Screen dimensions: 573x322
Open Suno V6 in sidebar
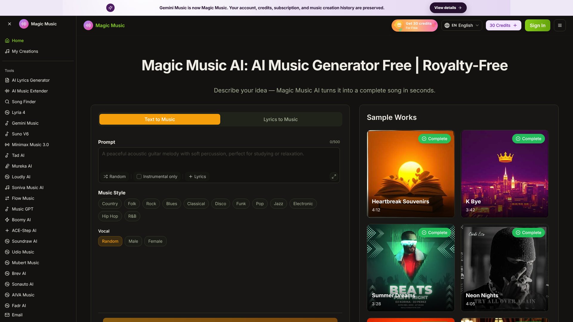(38, 134)
